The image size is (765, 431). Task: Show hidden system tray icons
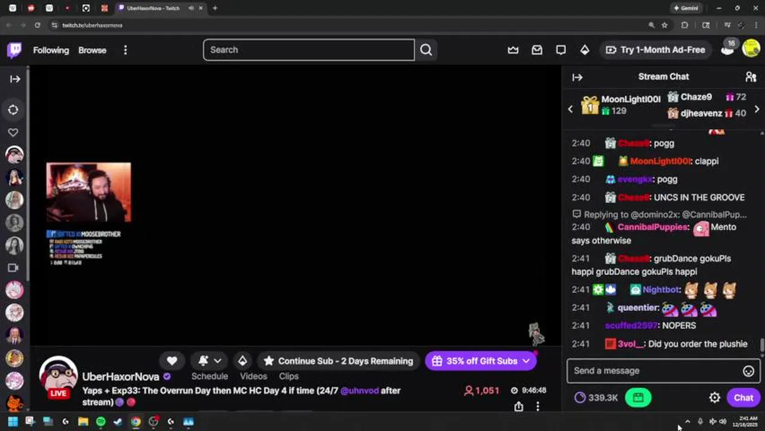(x=687, y=421)
